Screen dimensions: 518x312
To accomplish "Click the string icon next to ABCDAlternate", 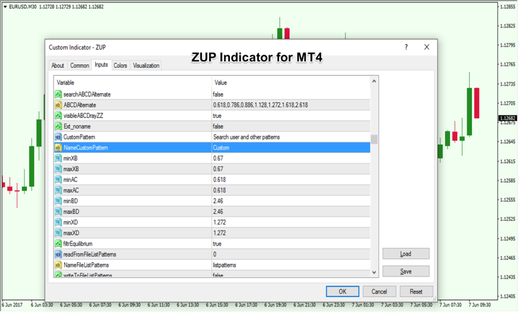I will [58, 105].
